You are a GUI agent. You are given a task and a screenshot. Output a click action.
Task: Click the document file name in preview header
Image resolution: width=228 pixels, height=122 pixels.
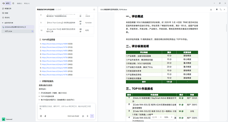coord(114,10)
